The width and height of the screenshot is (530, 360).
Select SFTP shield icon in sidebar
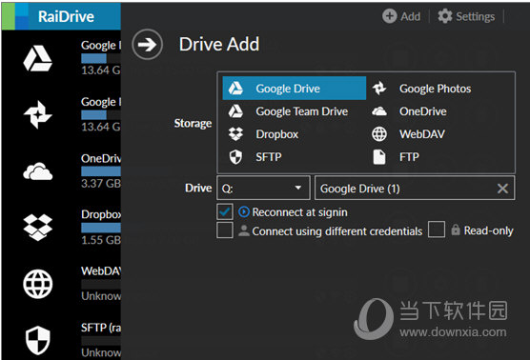37,340
